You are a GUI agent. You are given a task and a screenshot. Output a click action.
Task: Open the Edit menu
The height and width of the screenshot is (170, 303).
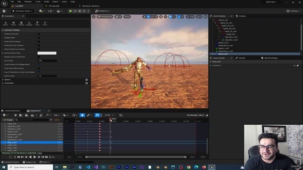click(19, 2)
